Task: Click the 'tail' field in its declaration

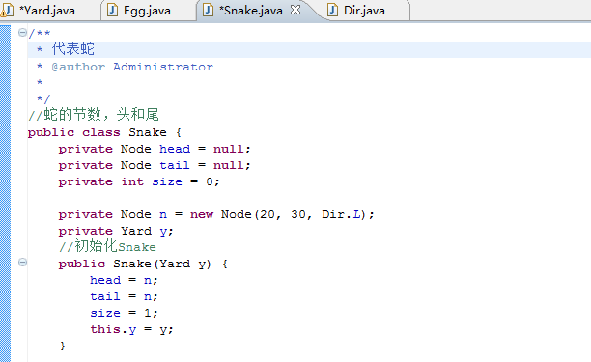Action: tap(175, 165)
